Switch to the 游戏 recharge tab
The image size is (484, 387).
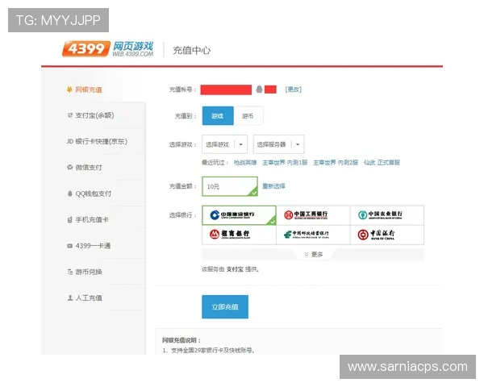click(x=217, y=116)
